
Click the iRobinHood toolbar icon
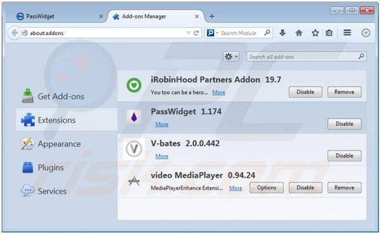click(x=366, y=33)
